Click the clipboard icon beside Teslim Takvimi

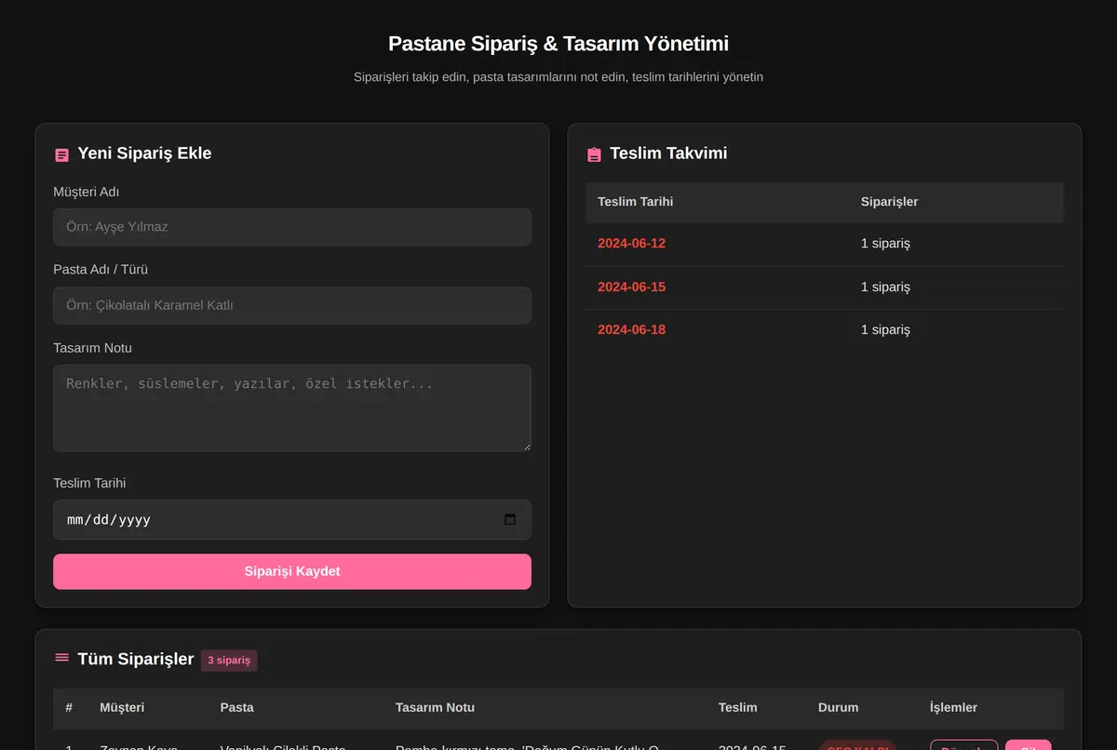click(594, 154)
